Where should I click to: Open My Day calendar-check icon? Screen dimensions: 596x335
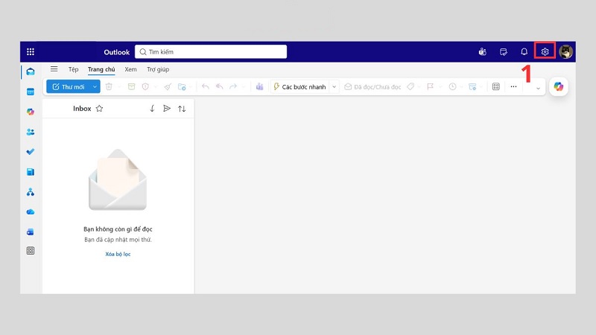pyautogui.click(x=504, y=51)
